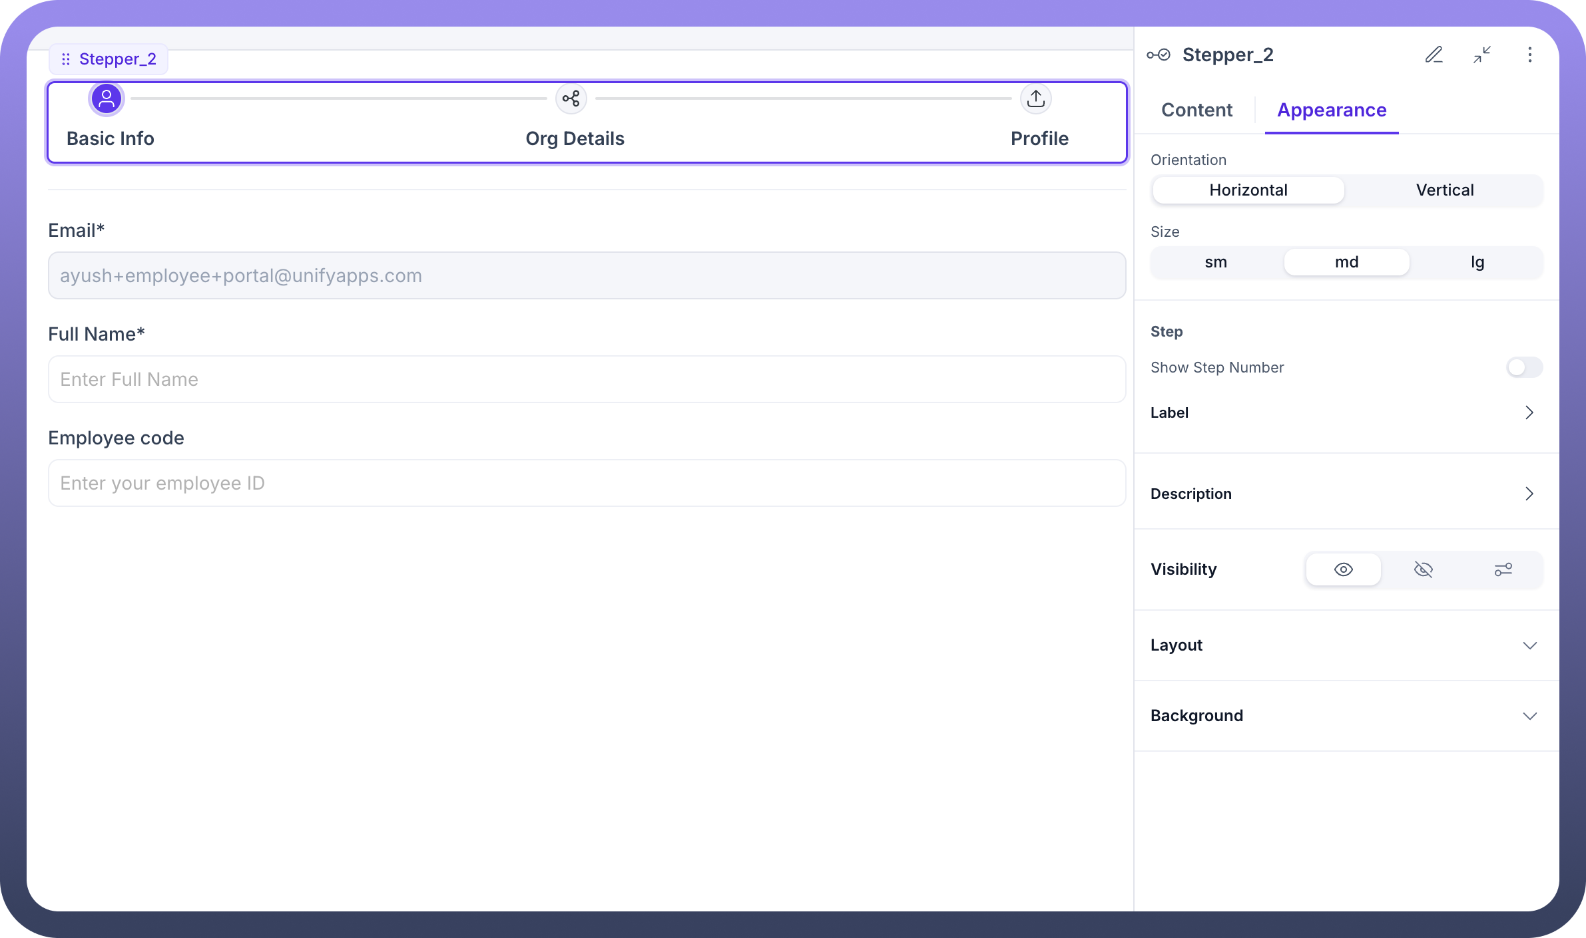This screenshot has height=938, width=1586.
Task: Set visibility to visible eye icon
Action: (1343, 569)
